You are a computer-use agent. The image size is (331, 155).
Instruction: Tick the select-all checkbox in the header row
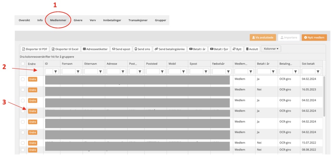[x=23, y=64]
